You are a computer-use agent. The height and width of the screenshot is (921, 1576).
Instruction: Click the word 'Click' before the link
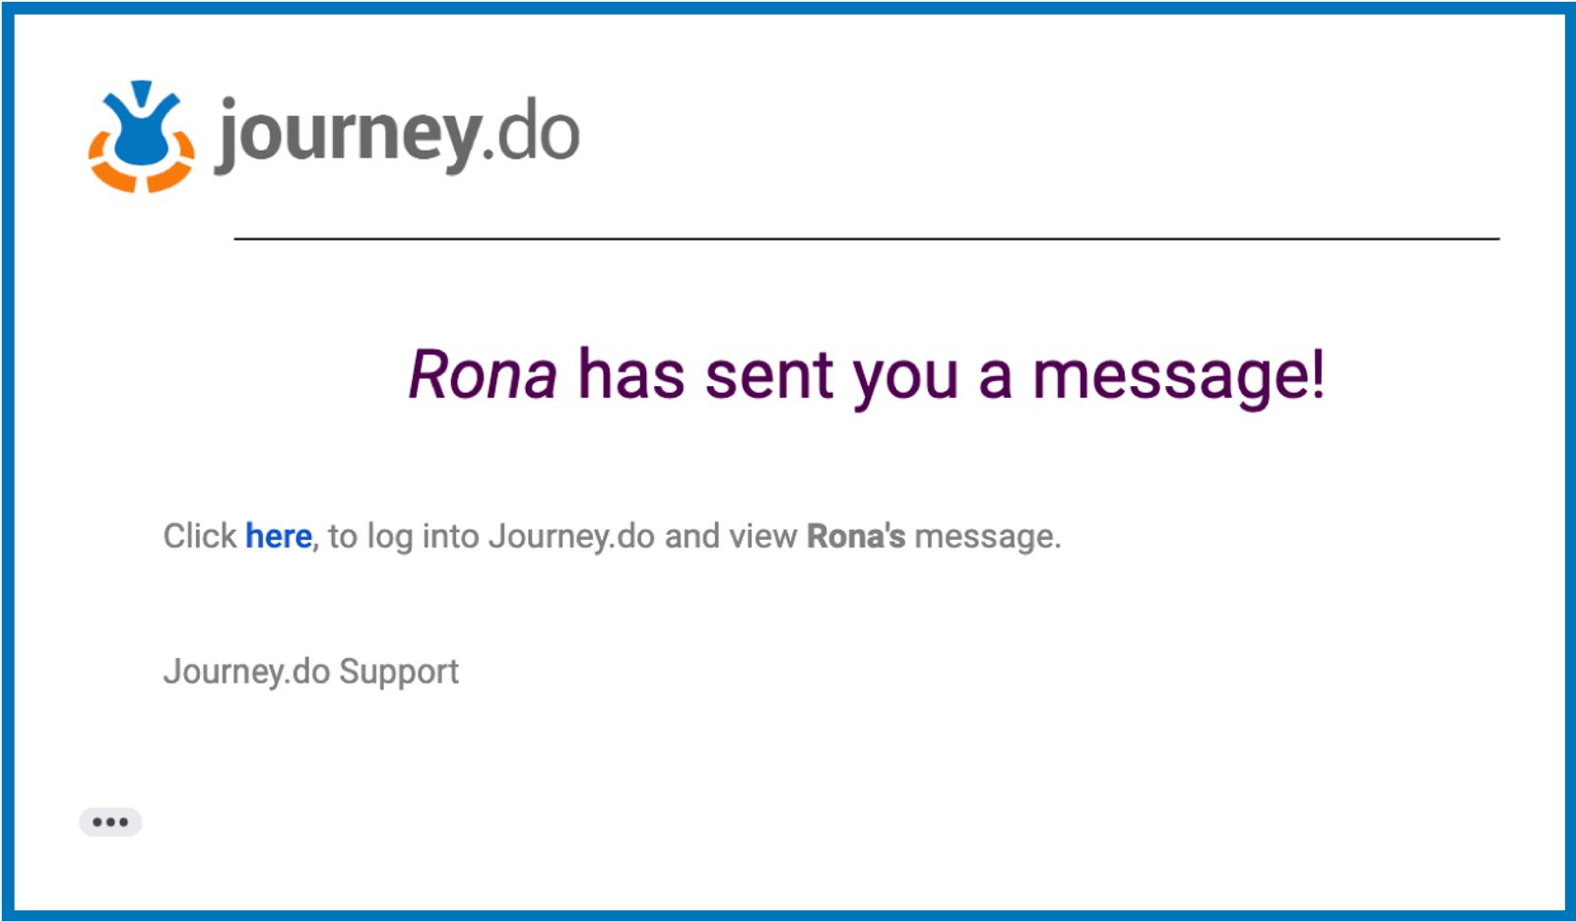pos(200,537)
